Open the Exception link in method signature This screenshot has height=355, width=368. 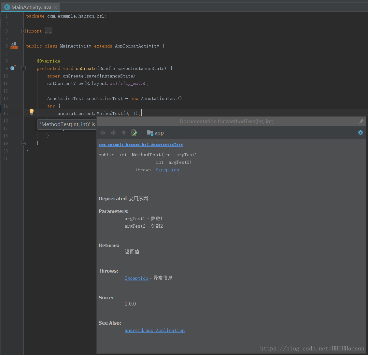[x=167, y=170]
